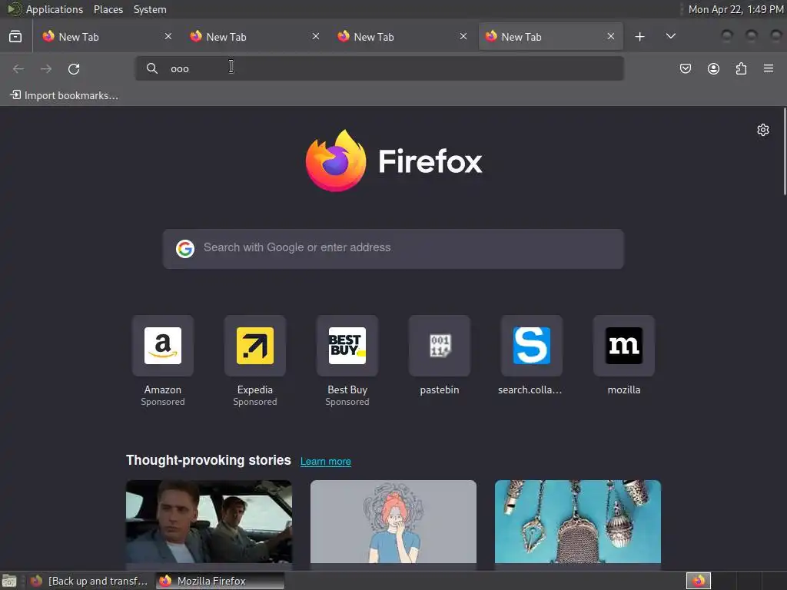Open Save to Pocket icon
Image resolution: width=787 pixels, height=590 pixels.
point(685,68)
